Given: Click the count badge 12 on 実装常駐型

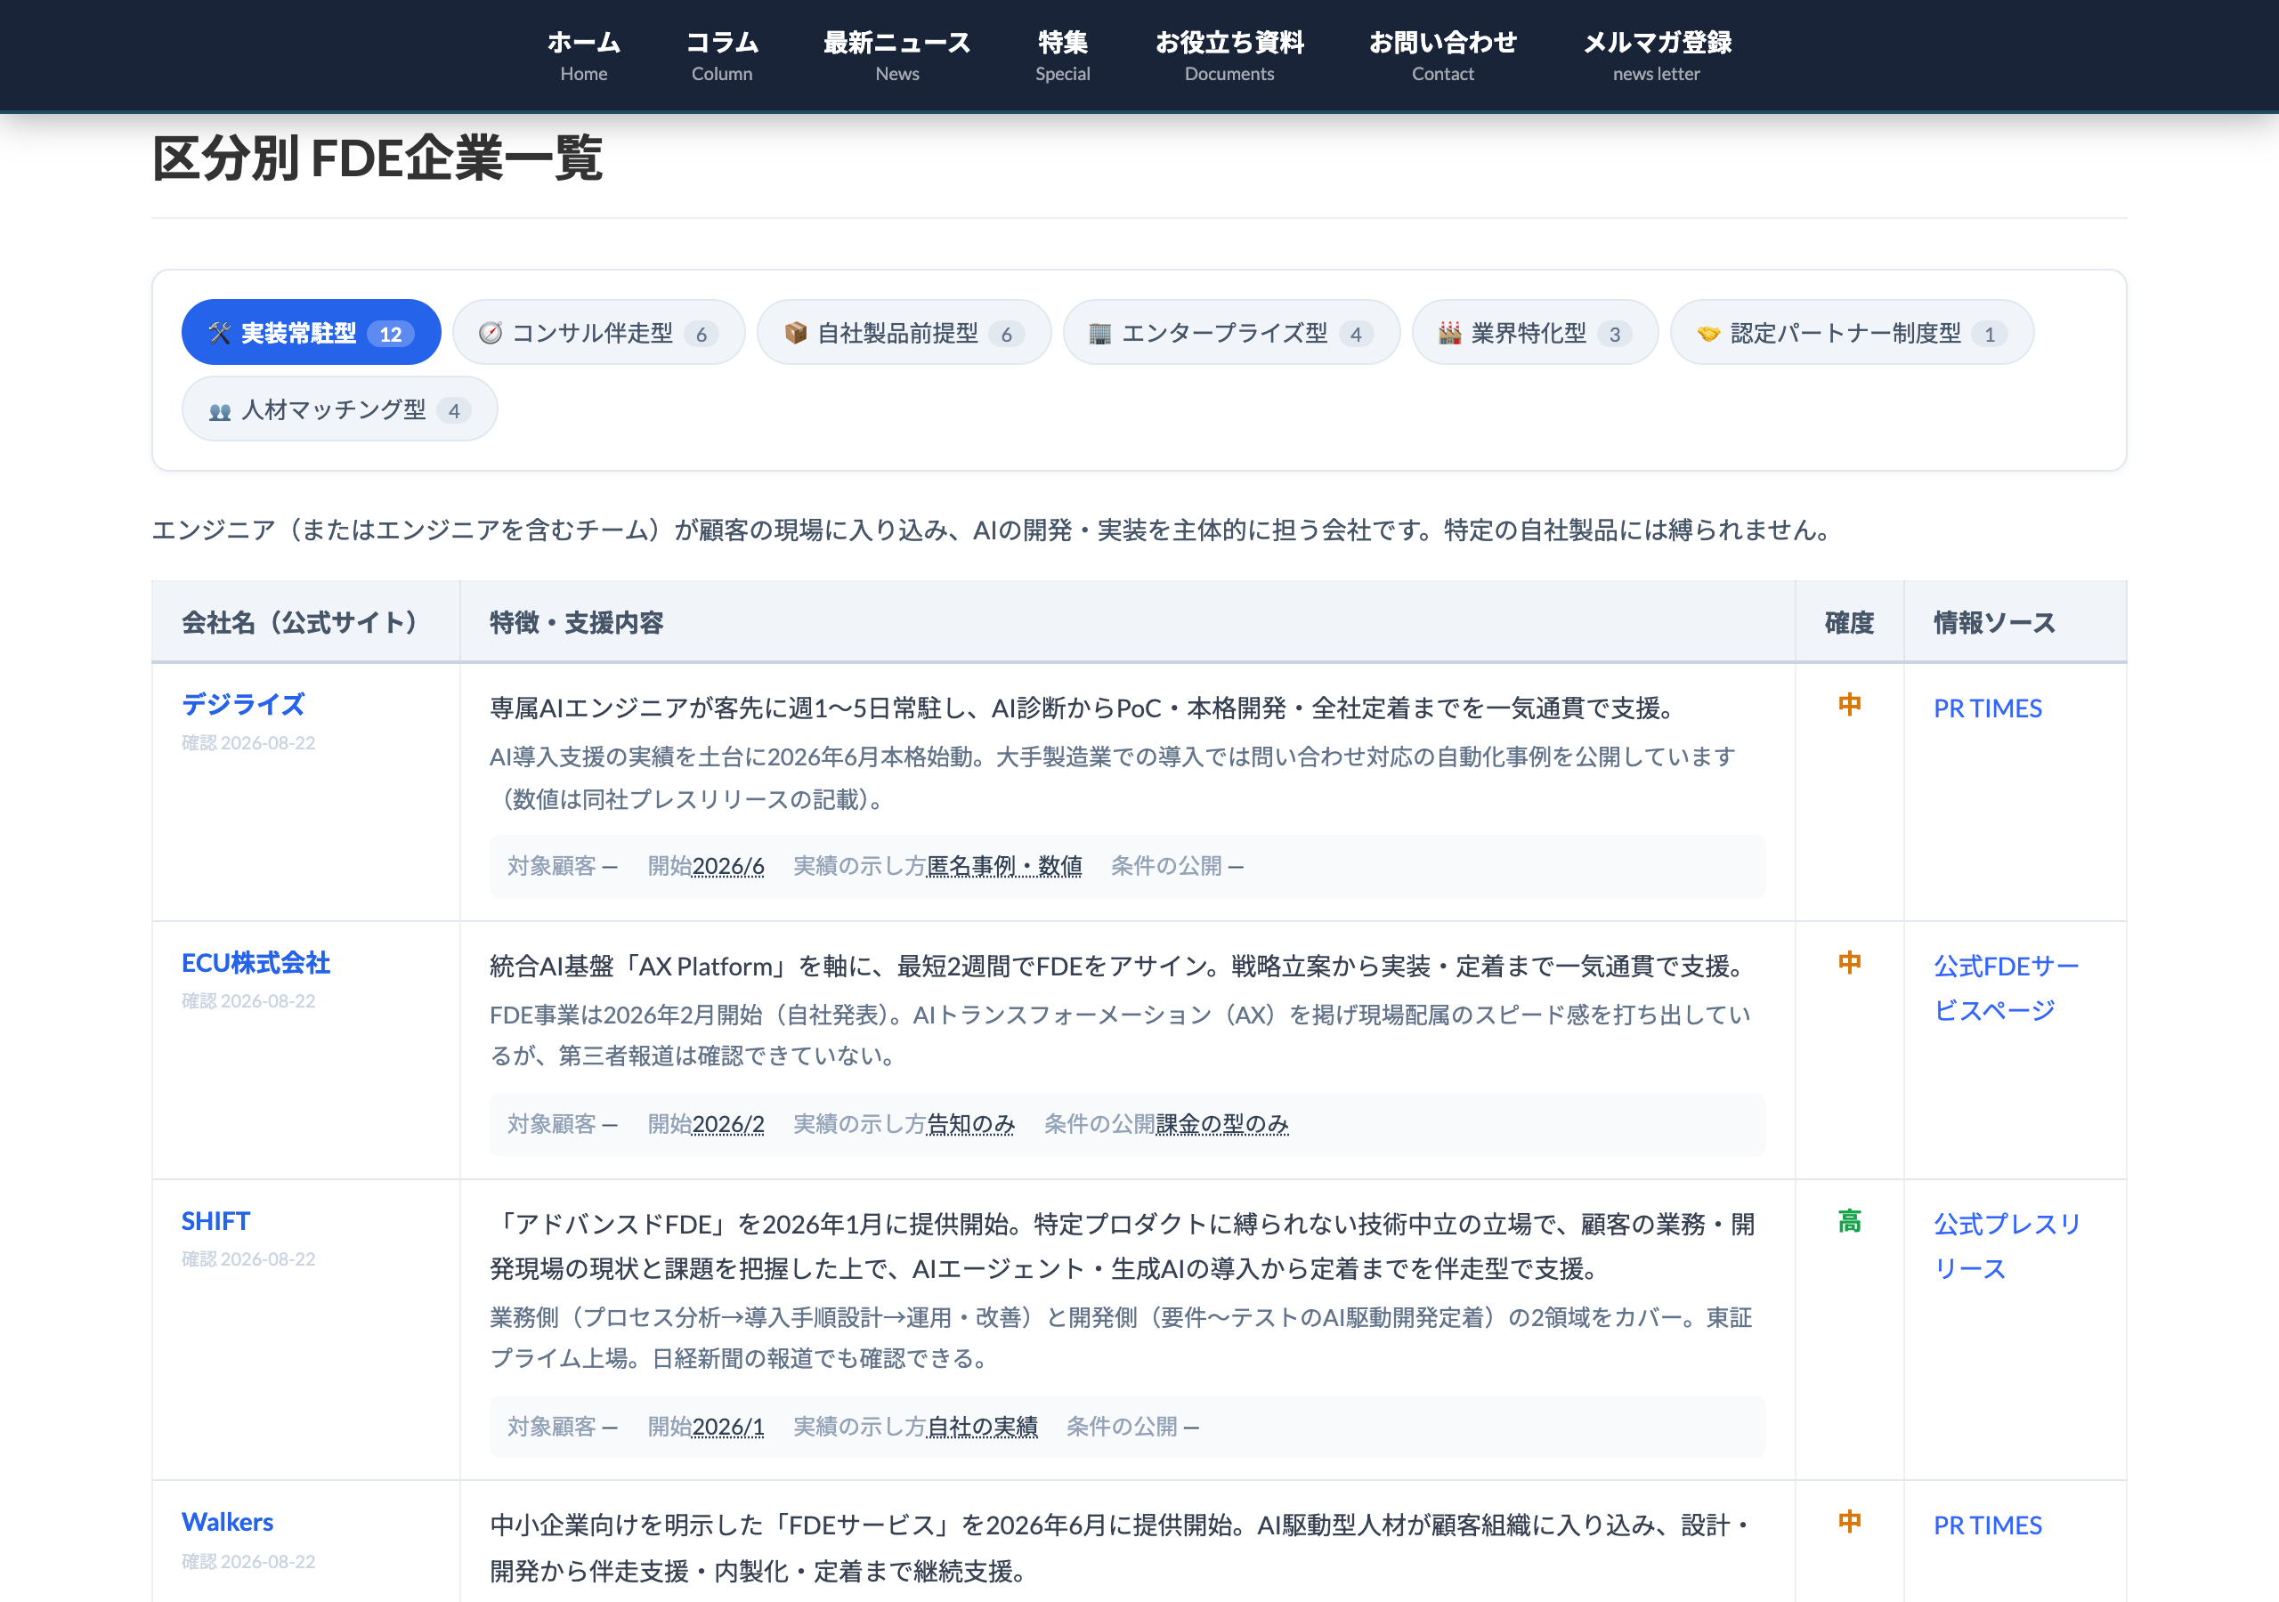Looking at the screenshot, I should pyautogui.click(x=391, y=335).
